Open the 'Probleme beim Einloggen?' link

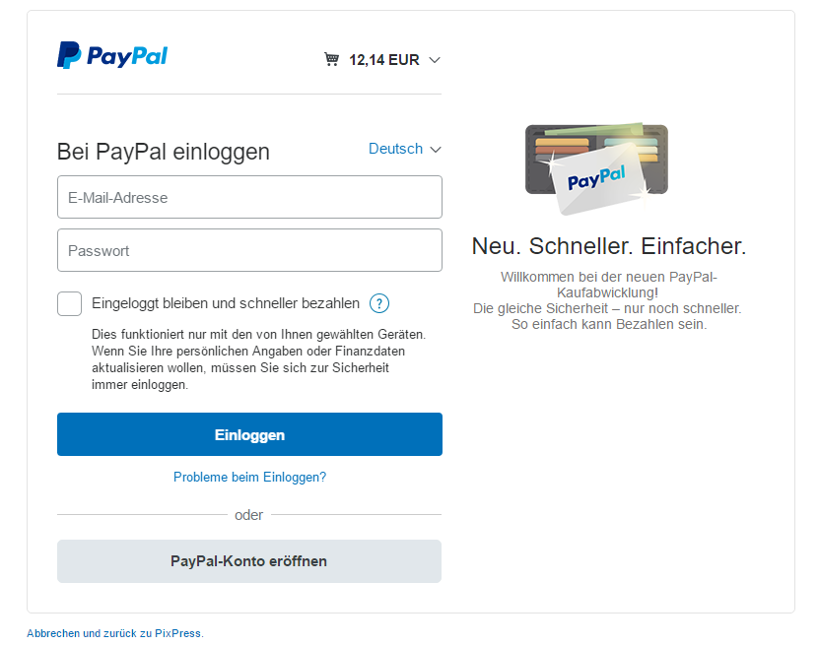click(x=249, y=477)
